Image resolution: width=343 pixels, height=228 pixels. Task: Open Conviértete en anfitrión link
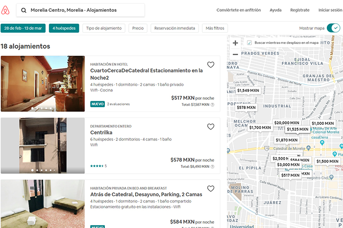pos(239,10)
